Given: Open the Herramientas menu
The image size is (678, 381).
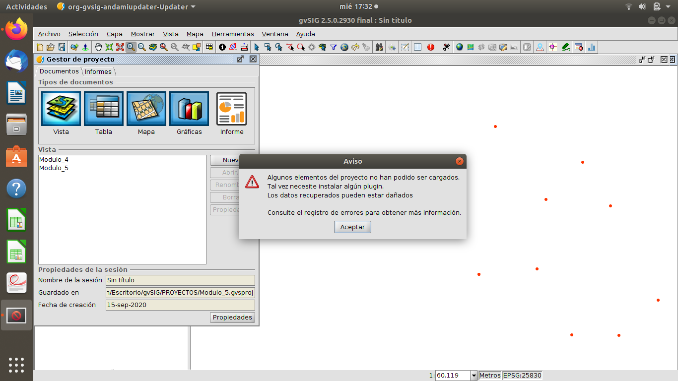Looking at the screenshot, I should (x=233, y=34).
